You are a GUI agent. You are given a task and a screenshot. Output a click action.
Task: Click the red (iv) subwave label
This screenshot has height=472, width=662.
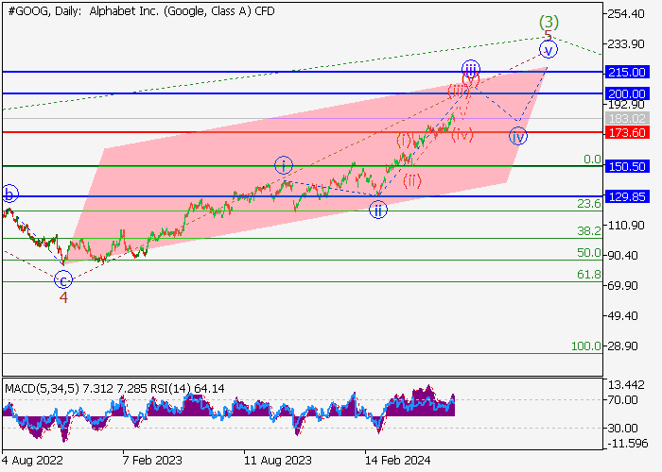[x=462, y=135]
